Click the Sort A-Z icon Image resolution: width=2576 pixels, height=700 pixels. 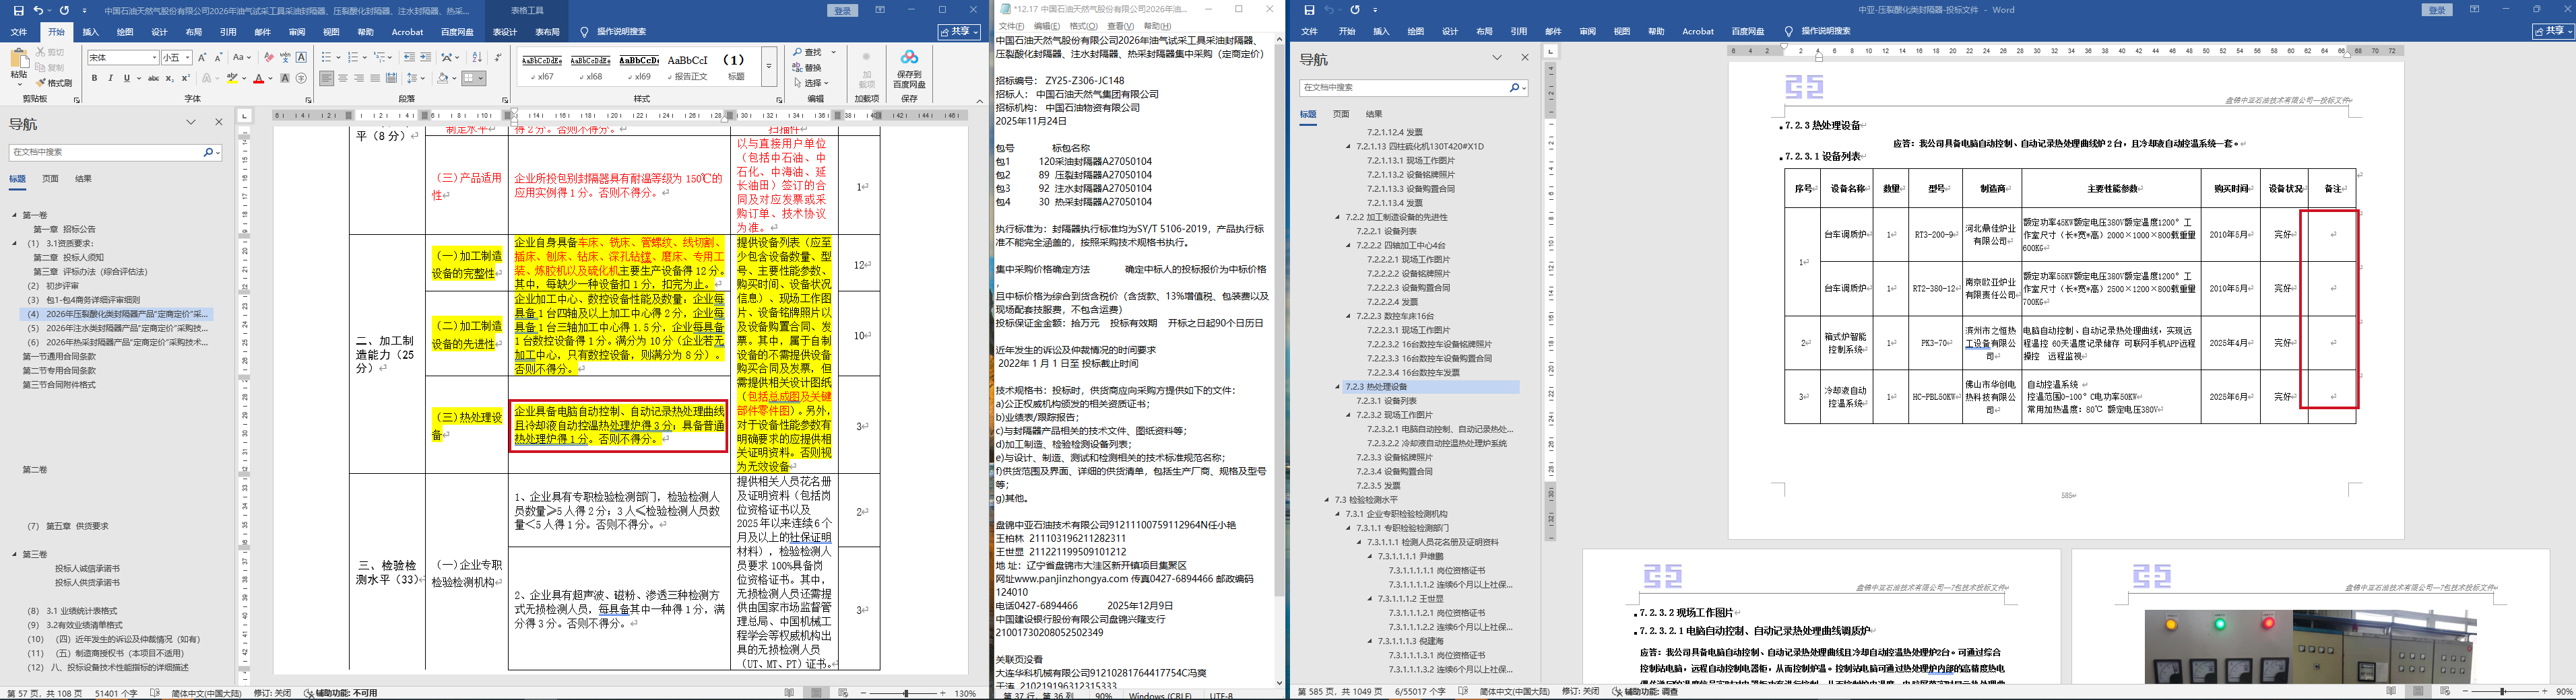pyautogui.click(x=477, y=58)
